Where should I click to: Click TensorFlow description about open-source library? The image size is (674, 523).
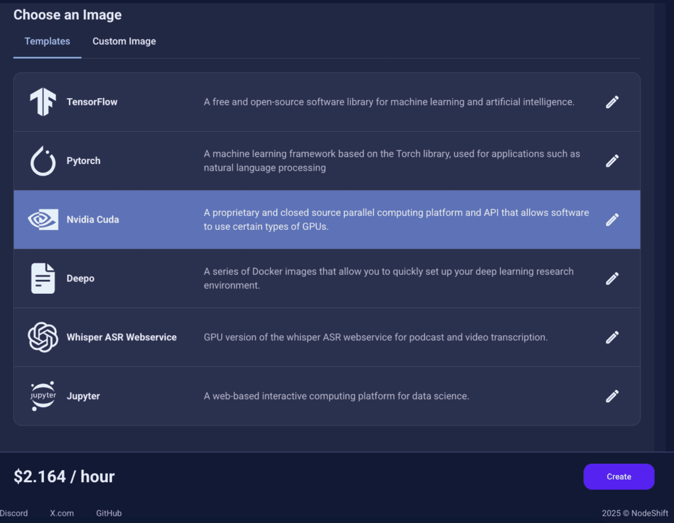click(x=389, y=102)
